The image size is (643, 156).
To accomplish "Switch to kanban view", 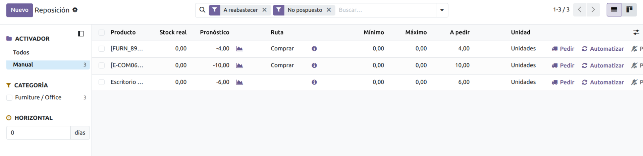I will pyautogui.click(x=629, y=10).
